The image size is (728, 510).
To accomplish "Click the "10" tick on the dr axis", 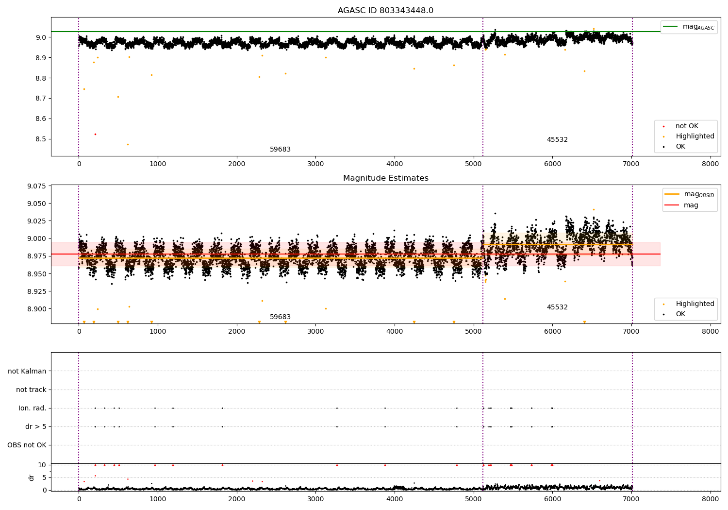I will (x=42, y=465).
